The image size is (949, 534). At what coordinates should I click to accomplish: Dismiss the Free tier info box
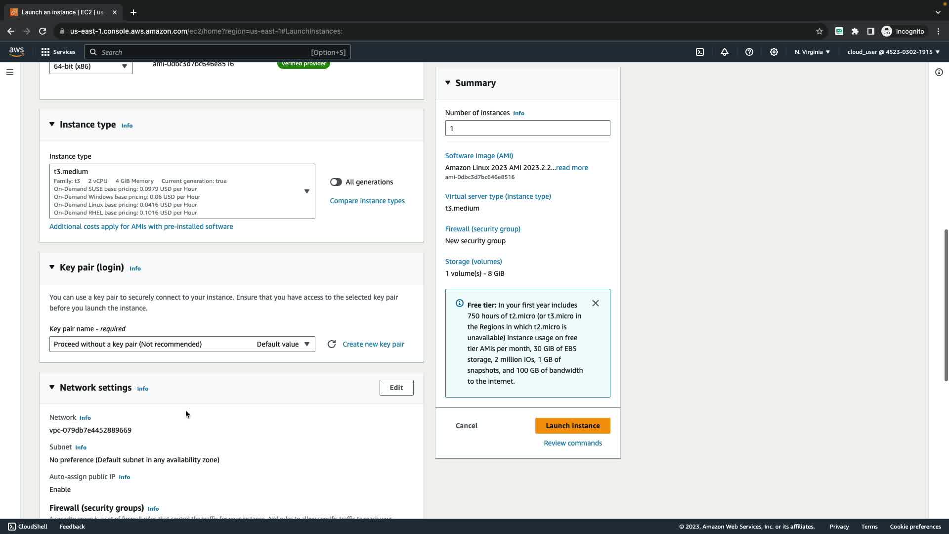point(596,303)
